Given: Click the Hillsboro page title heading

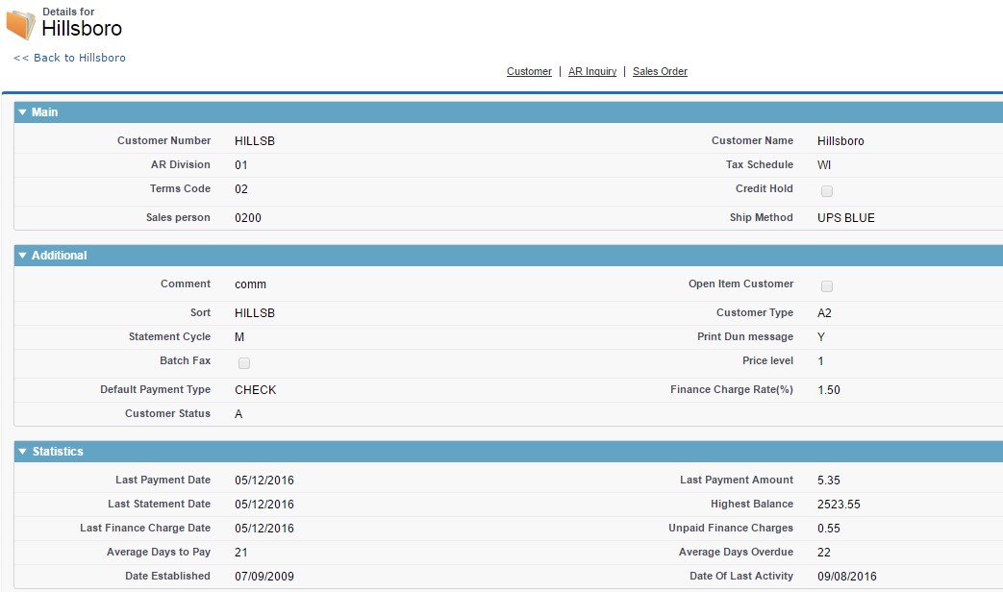Looking at the screenshot, I should (82, 29).
